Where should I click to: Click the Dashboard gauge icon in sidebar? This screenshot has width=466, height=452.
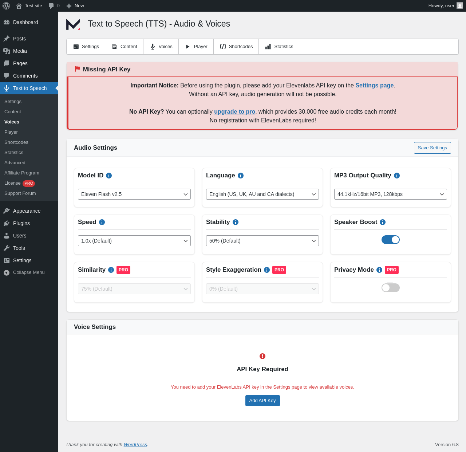(7, 22)
